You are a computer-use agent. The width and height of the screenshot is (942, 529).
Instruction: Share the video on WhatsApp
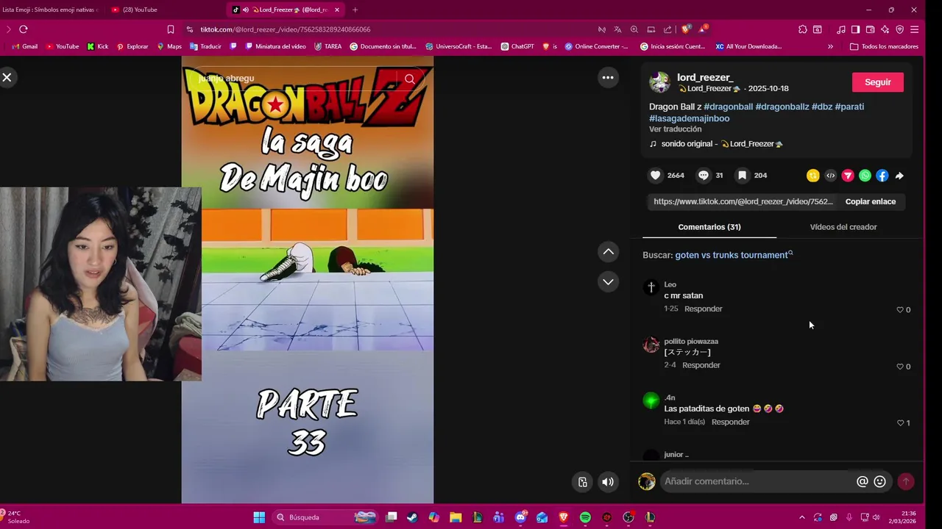coord(865,176)
